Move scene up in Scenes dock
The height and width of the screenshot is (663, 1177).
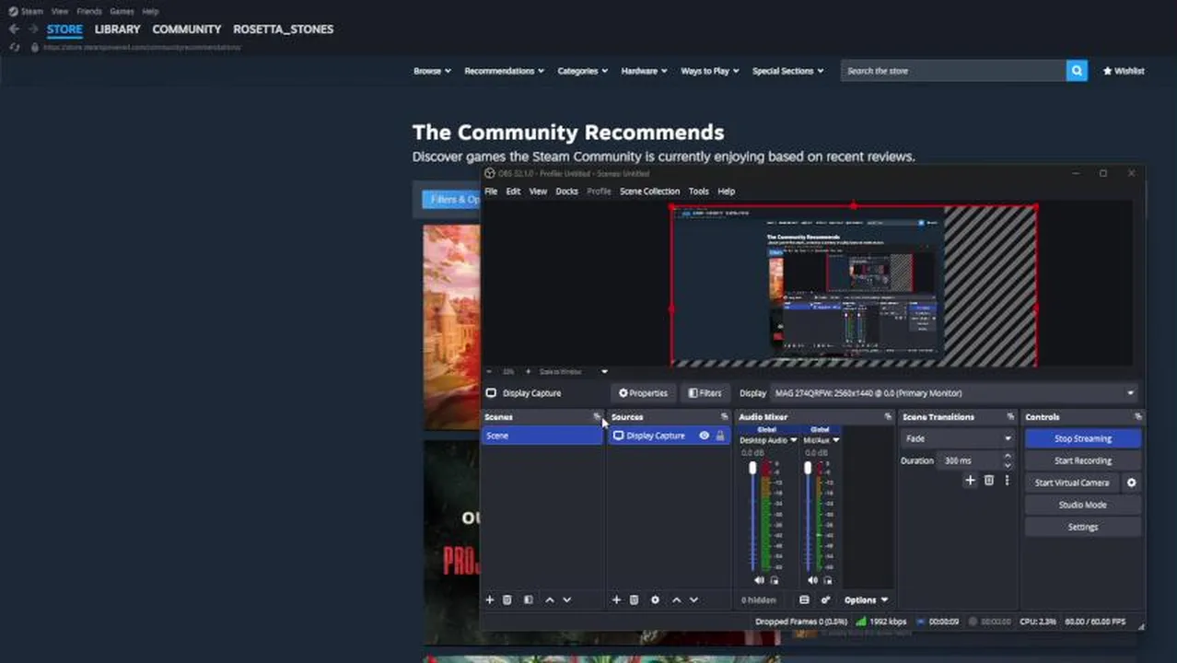coord(550,600)
